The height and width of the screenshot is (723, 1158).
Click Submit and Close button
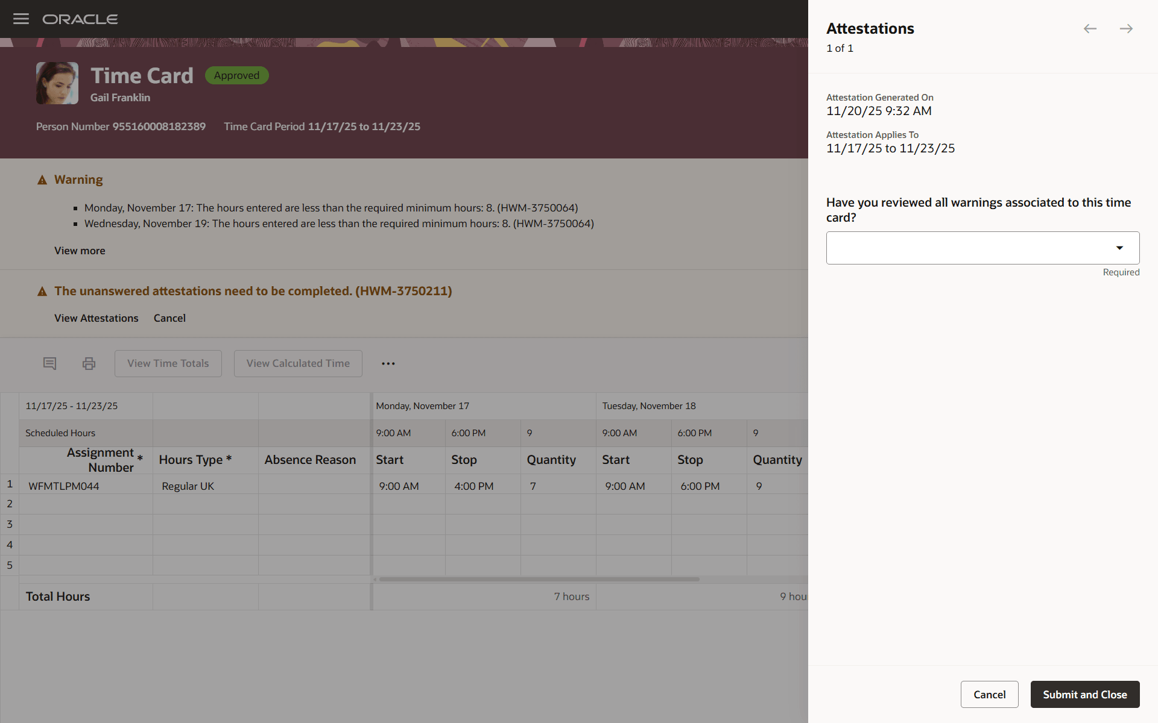click(x=1084, y=695)
